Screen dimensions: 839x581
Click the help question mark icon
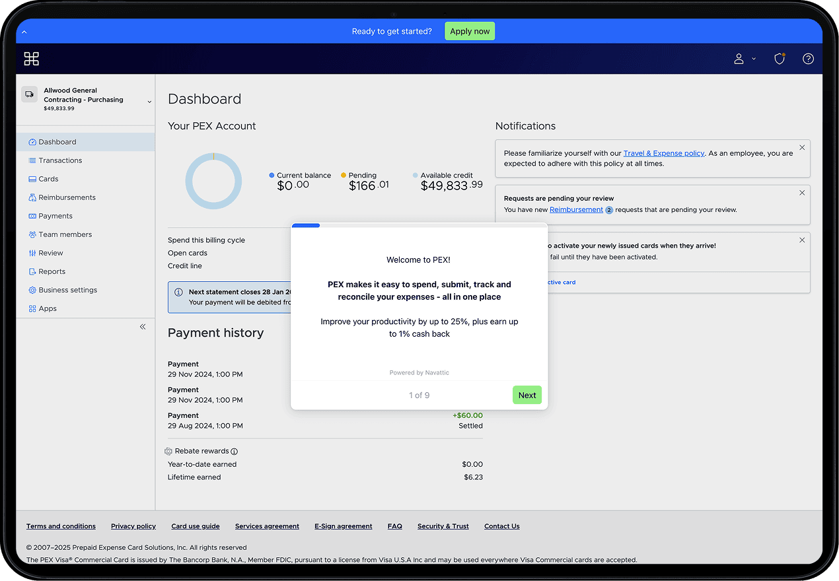point(808,59)
